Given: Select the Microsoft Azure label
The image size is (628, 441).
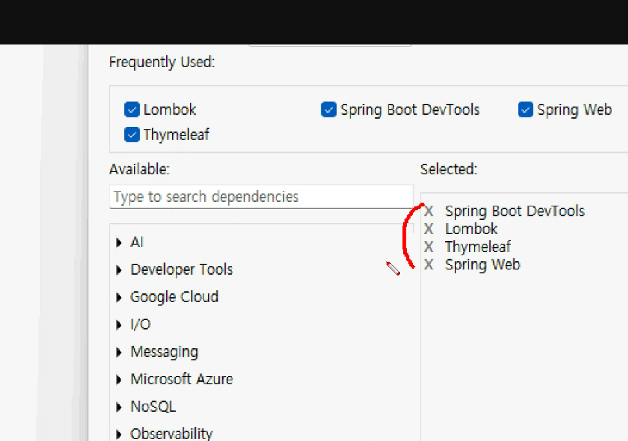Looking at the screenshot, I should click(x=182, y=379).
